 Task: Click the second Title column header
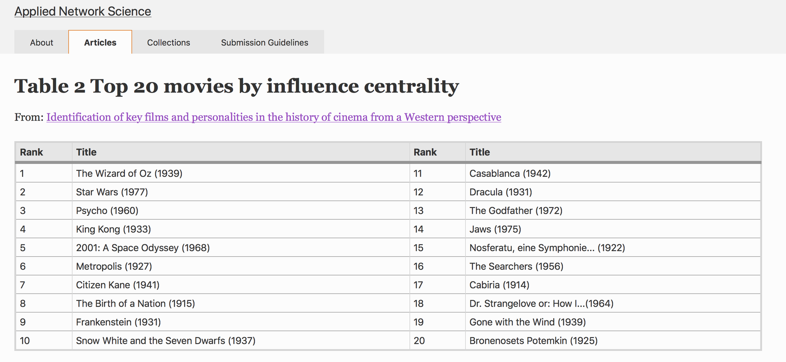click(613, 152)
